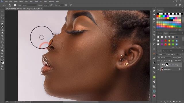Select the Brush tool in the toolbox
The width and height of the screenshot is (184, 103).
point(2,27)
